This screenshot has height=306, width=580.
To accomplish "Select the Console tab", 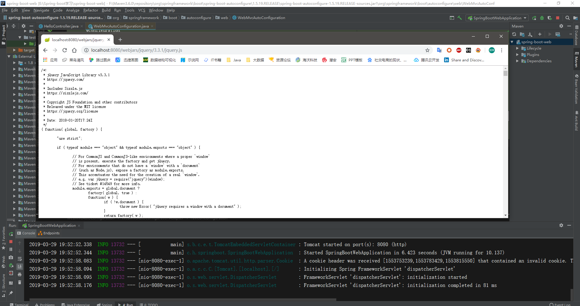I will point(26,233).
